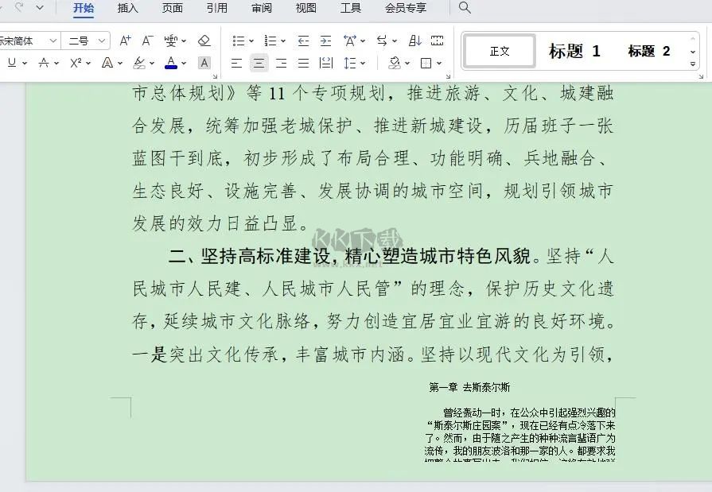Sort paragraphs with the sort icon

click(414, 41)
